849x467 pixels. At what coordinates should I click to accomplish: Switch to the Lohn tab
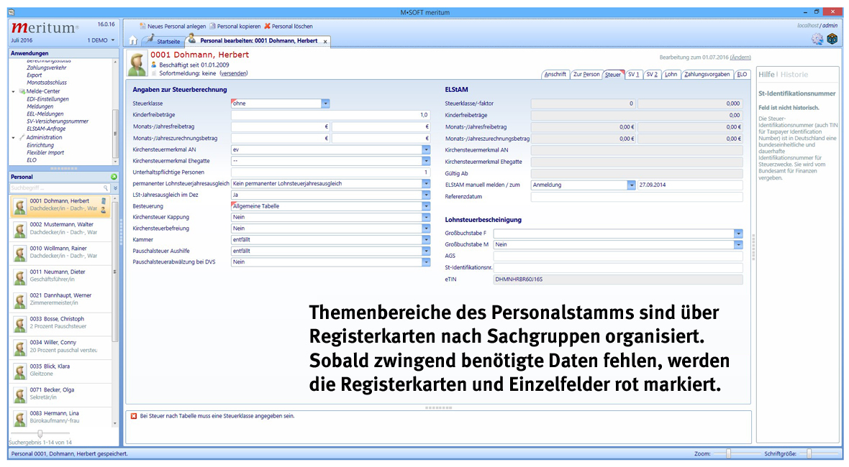[671, 74]
